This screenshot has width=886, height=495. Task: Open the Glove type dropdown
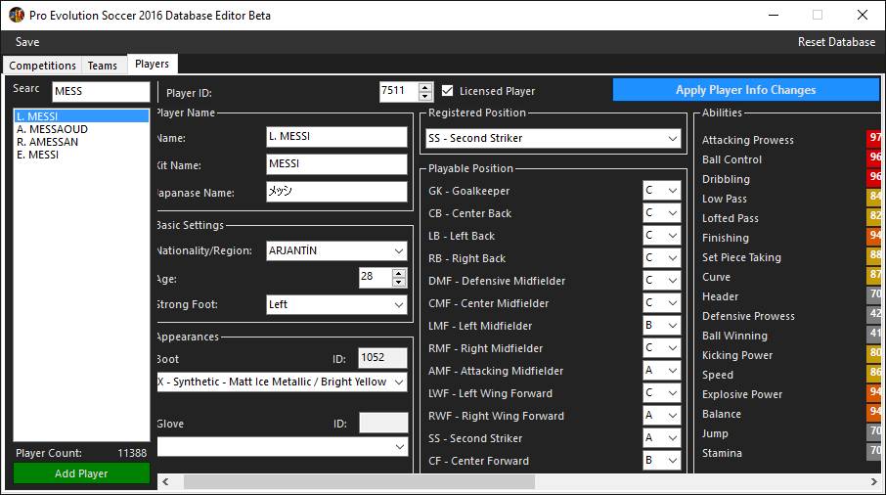point(282,447)
